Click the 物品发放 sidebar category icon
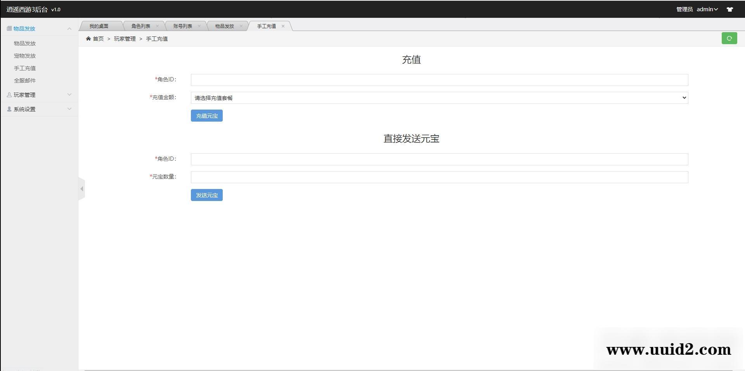 (x=9, y=28)
